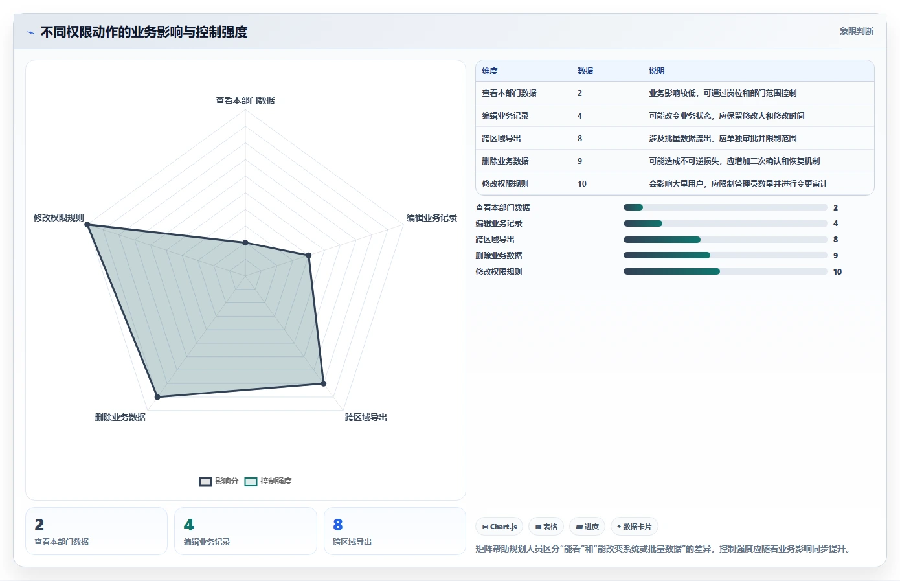
Task: Toggle the 影响分 legend item
Action: coord(219,481)
